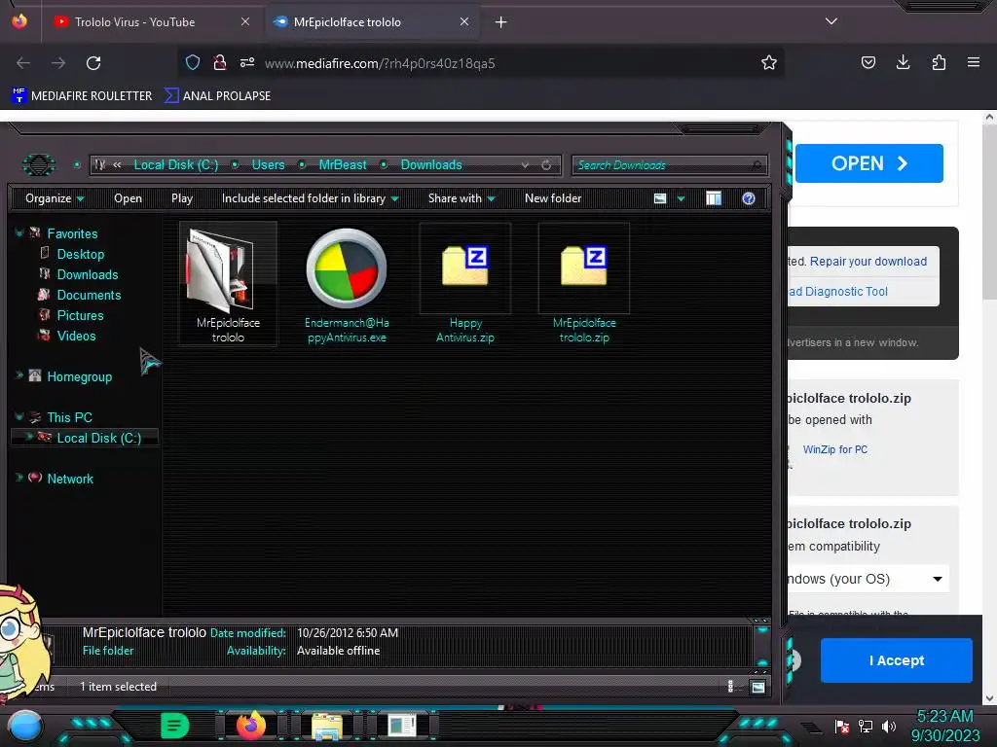
Task: Open the Share with dropdown
Action: tap(462, 198)
